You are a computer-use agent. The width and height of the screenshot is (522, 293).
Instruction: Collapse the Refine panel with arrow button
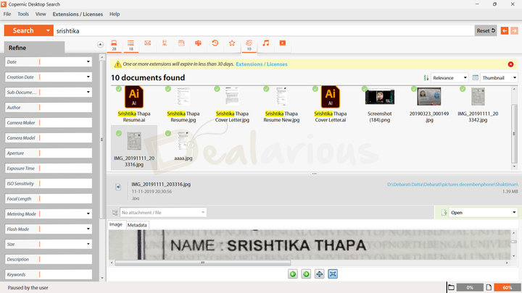pyautogui.click(x=100, y=45)
